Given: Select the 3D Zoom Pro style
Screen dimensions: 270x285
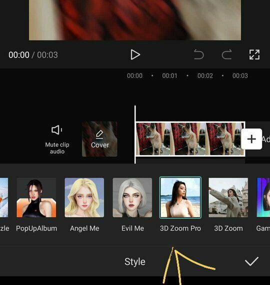Looking at the screenshot, I should coord(180,197).
